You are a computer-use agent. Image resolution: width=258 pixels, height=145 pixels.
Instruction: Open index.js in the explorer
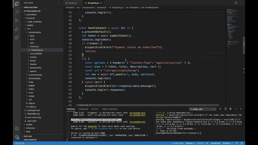(32, 107)
